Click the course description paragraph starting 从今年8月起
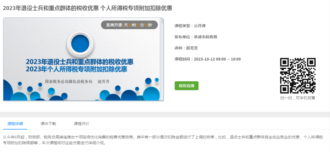 coord(163,140)
